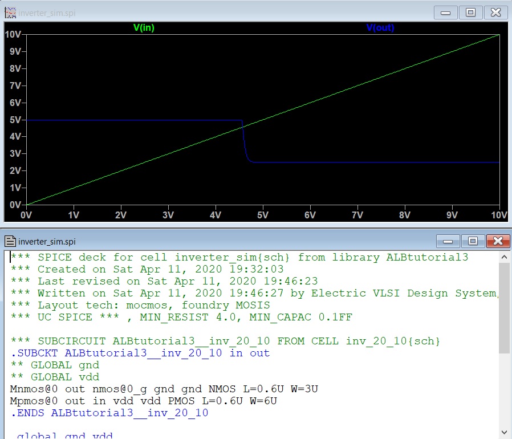The width and height of the screenshot is (512, 439).
Task: Click the 5V label on horizontal axis
Action: (262, 215)
